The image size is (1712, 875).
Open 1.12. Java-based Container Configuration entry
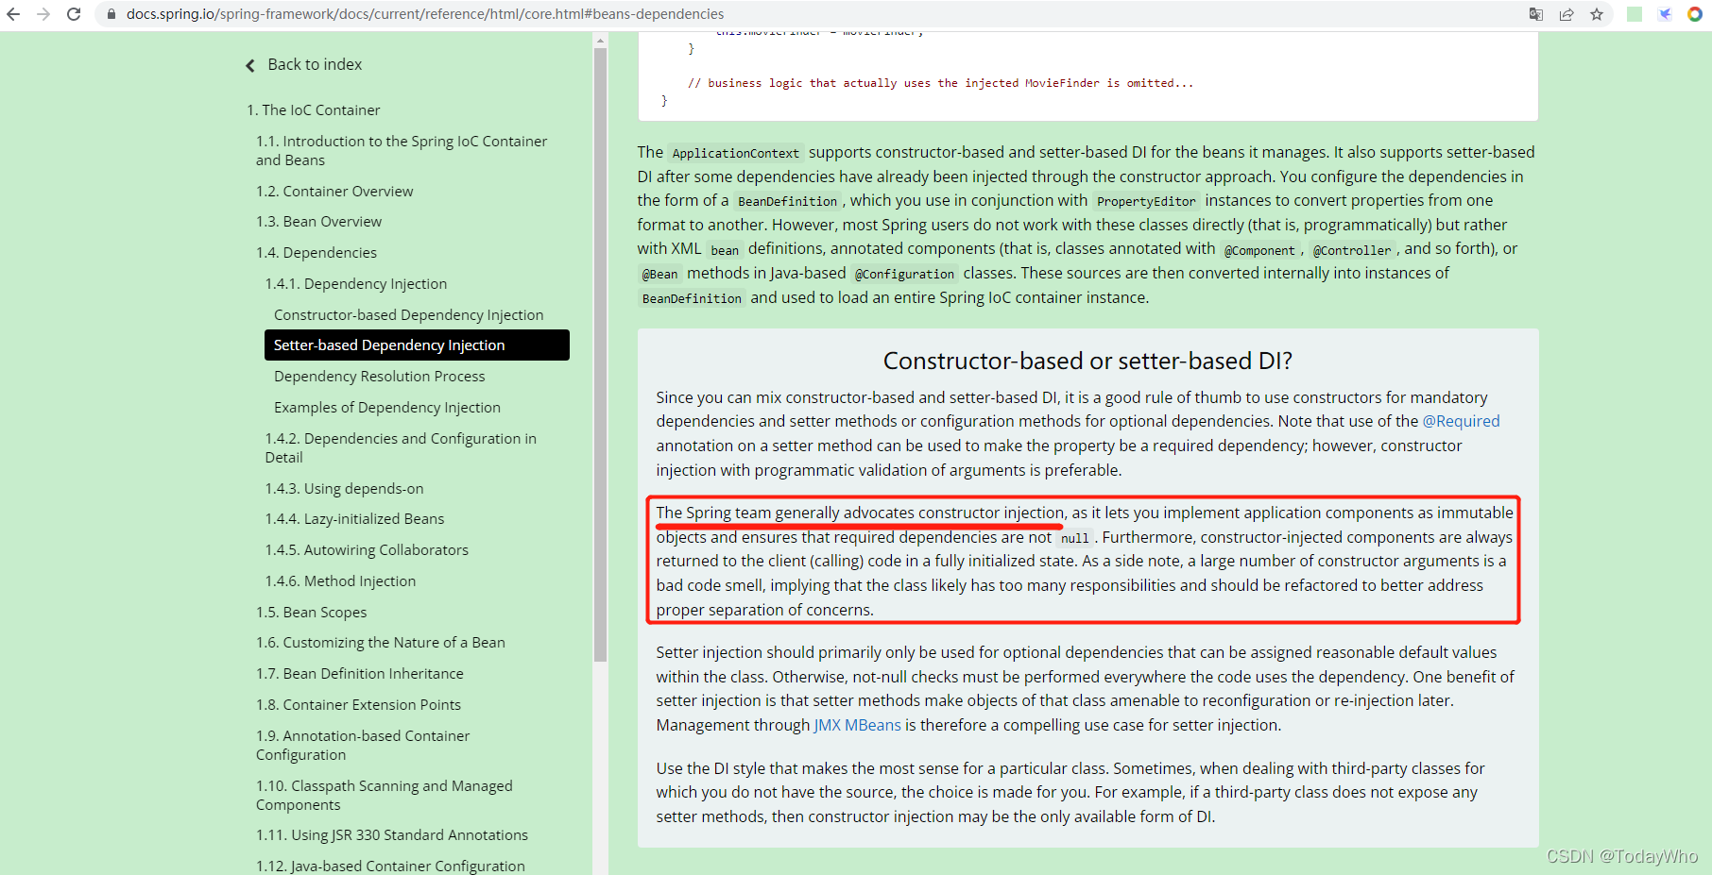[390, 866]
